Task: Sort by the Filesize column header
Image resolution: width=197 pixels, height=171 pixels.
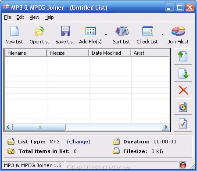Action: 68,53
